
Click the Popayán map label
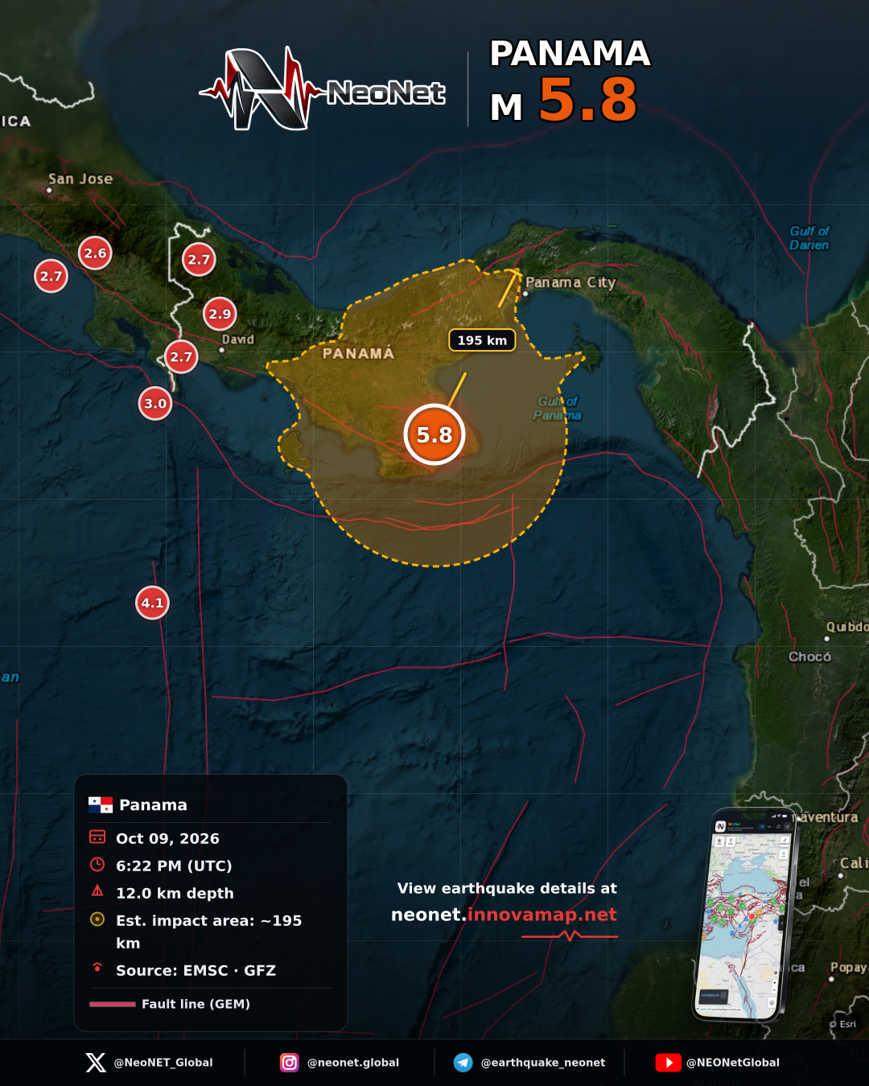(849, 968)
